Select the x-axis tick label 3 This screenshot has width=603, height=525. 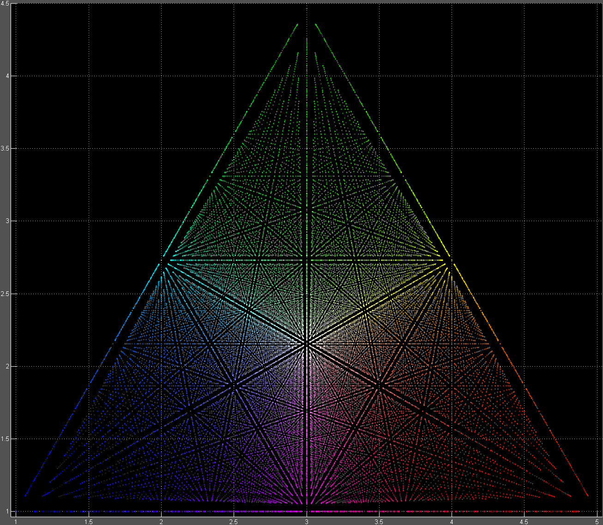click(307, 521)
